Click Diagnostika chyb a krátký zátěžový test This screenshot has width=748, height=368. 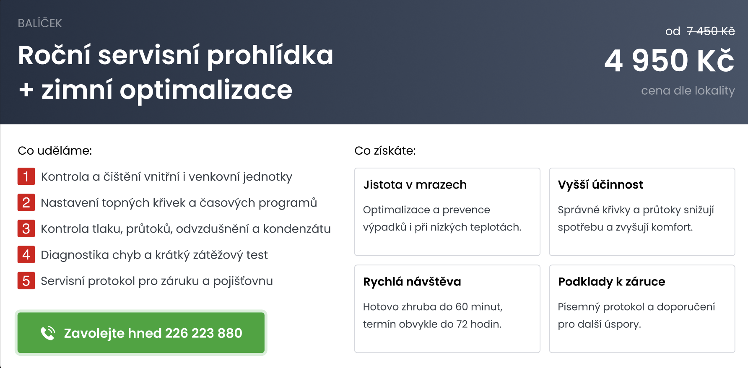(154, 255)
